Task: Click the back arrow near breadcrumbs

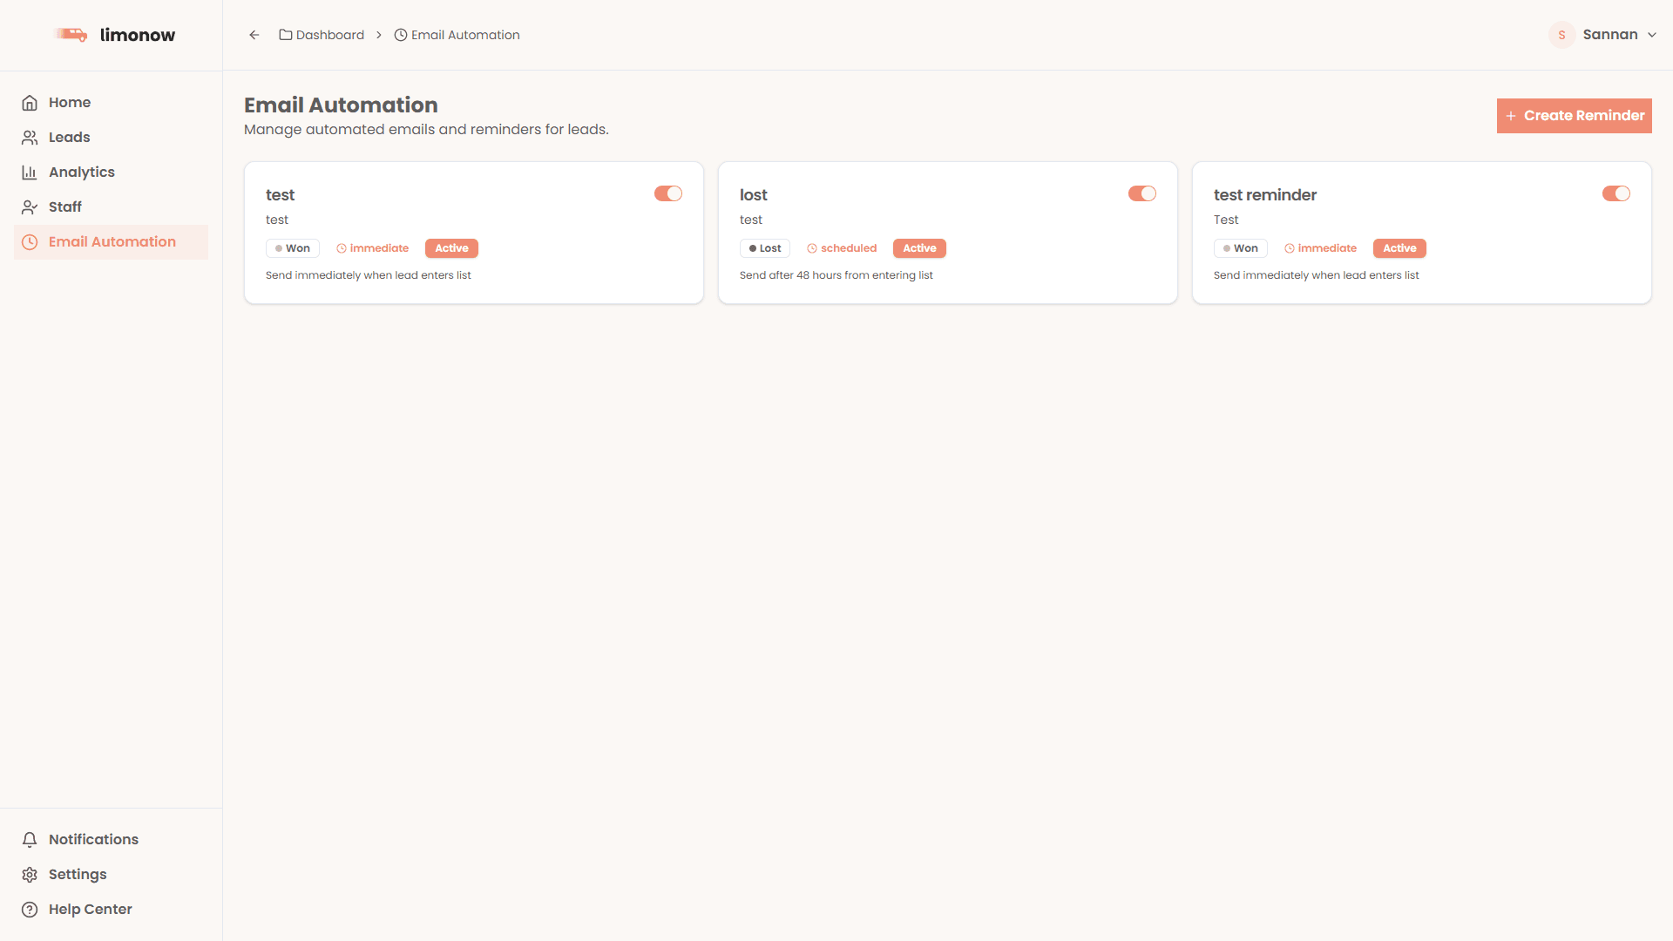Action: (x=254, y=35)
